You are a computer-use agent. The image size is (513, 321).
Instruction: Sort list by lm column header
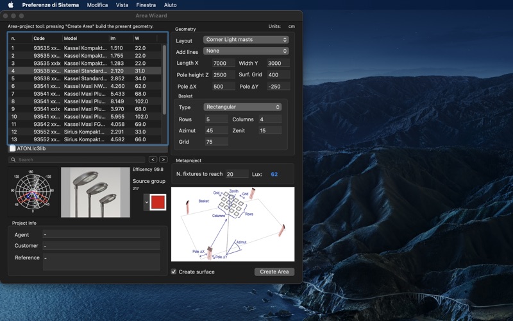click(121, 39)
